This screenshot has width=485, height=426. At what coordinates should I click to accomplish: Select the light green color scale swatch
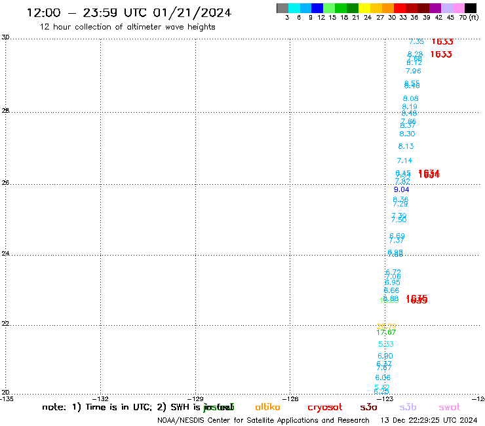click(x=329, y=9)
